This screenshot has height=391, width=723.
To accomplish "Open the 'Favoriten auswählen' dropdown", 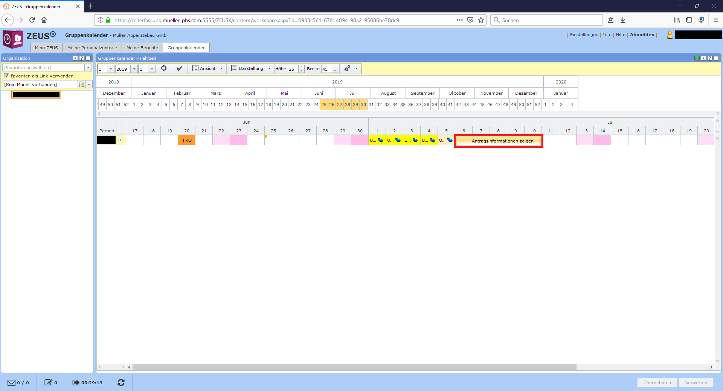I will click(x=88, y=68).
